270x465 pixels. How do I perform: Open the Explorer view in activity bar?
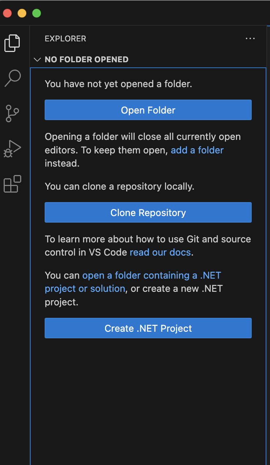point(12,43)
